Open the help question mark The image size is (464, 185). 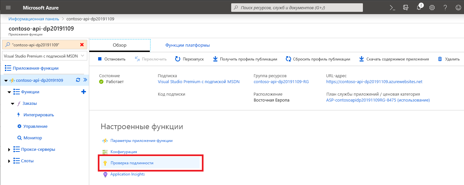(x=445, y=8)
